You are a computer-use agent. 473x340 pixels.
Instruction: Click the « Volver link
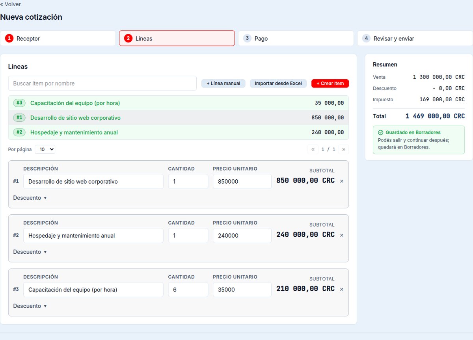click(x=11, y=4)
